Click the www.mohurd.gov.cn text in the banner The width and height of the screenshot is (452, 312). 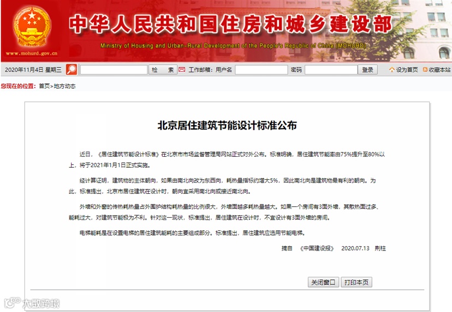(x=32, y=53)
